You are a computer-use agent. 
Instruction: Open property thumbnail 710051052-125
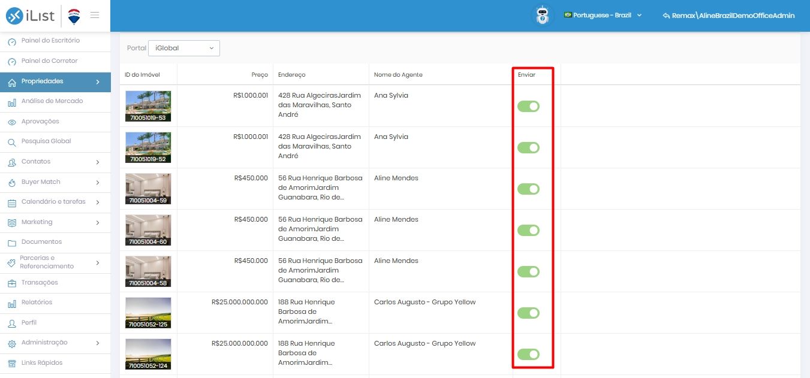[148, 313]
